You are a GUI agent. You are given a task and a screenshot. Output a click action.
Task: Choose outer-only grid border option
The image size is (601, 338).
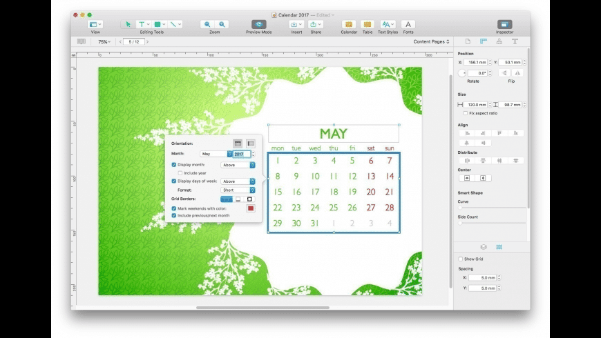tap(249, 199)
